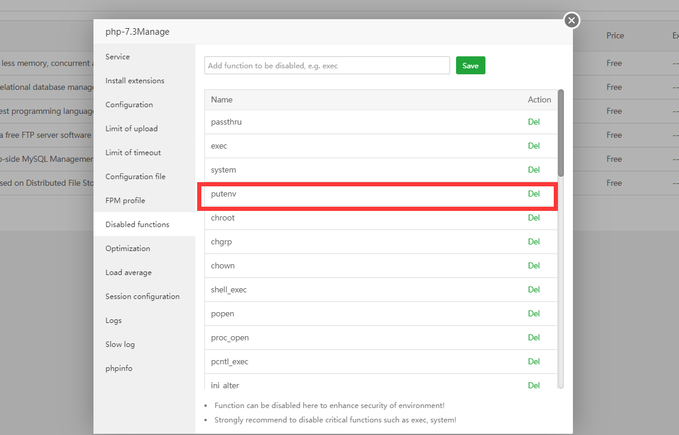View the FPM profile tab
679x435 pixels.
pyautogui.click(x=125, y=201)
